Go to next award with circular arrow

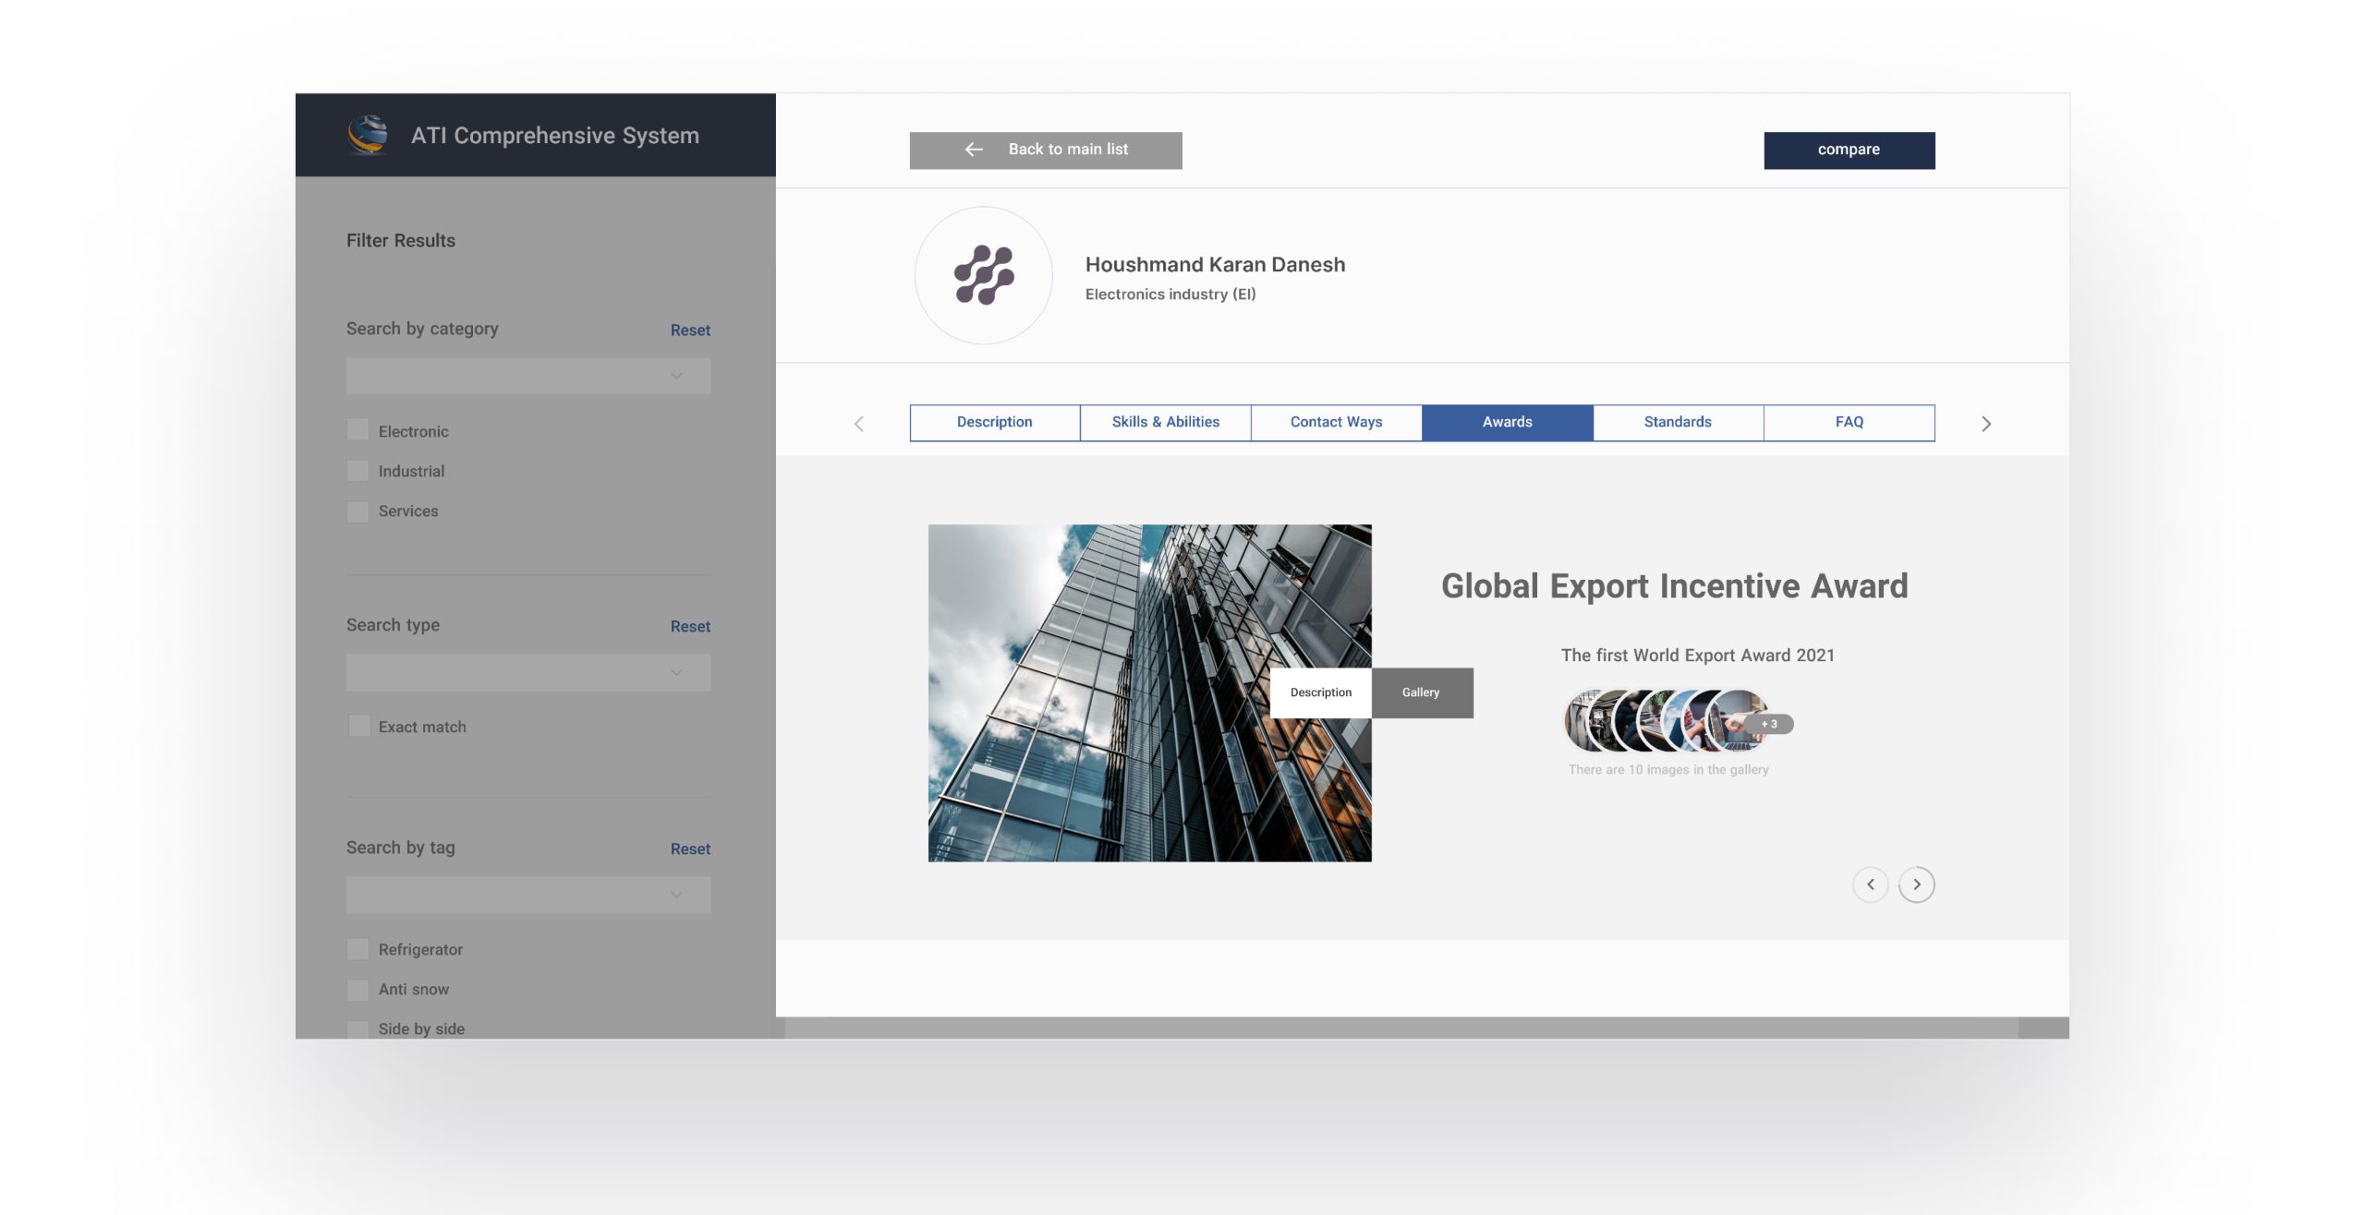coord(1916,884)
